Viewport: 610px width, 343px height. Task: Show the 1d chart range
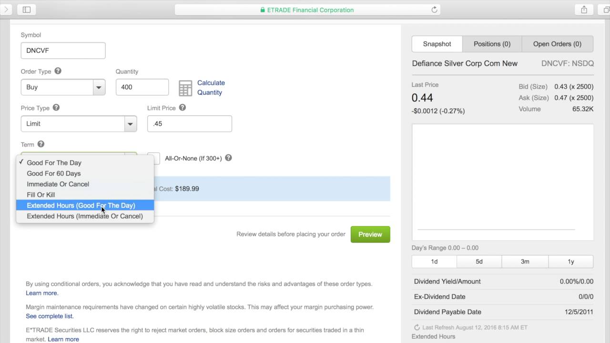point(434,262)
